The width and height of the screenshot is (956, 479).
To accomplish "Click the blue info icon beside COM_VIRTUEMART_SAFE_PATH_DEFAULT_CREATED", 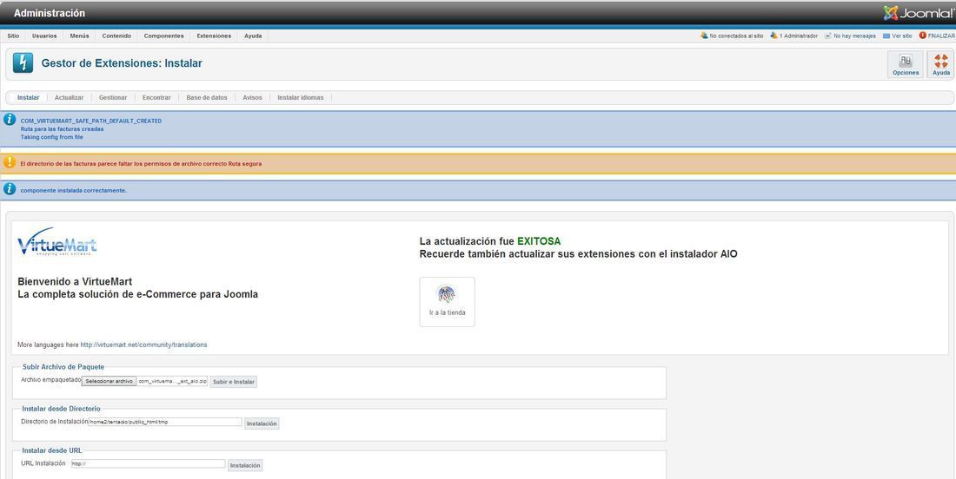I will (x=10, y=120).
